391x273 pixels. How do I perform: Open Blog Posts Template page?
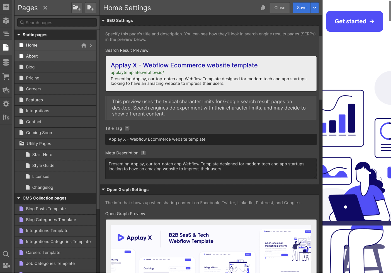coord(55,209)
